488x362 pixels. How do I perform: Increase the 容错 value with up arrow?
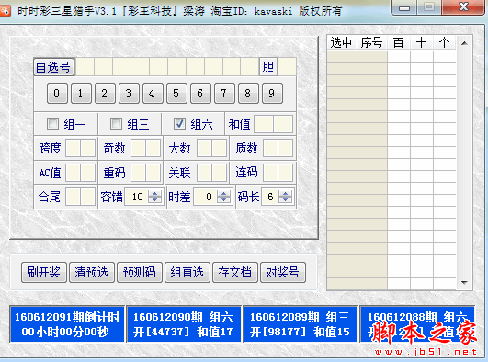click(x=155, y=193)
